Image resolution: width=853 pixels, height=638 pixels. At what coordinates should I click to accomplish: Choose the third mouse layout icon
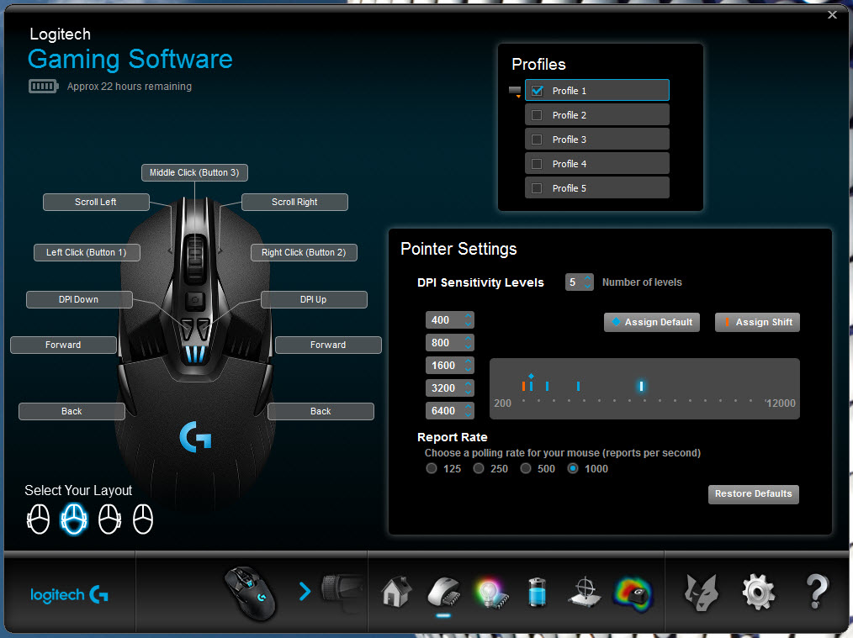[109, 519]
